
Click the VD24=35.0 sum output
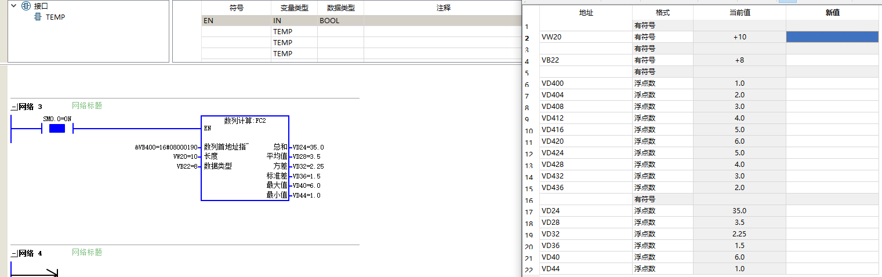pos(308,147)
